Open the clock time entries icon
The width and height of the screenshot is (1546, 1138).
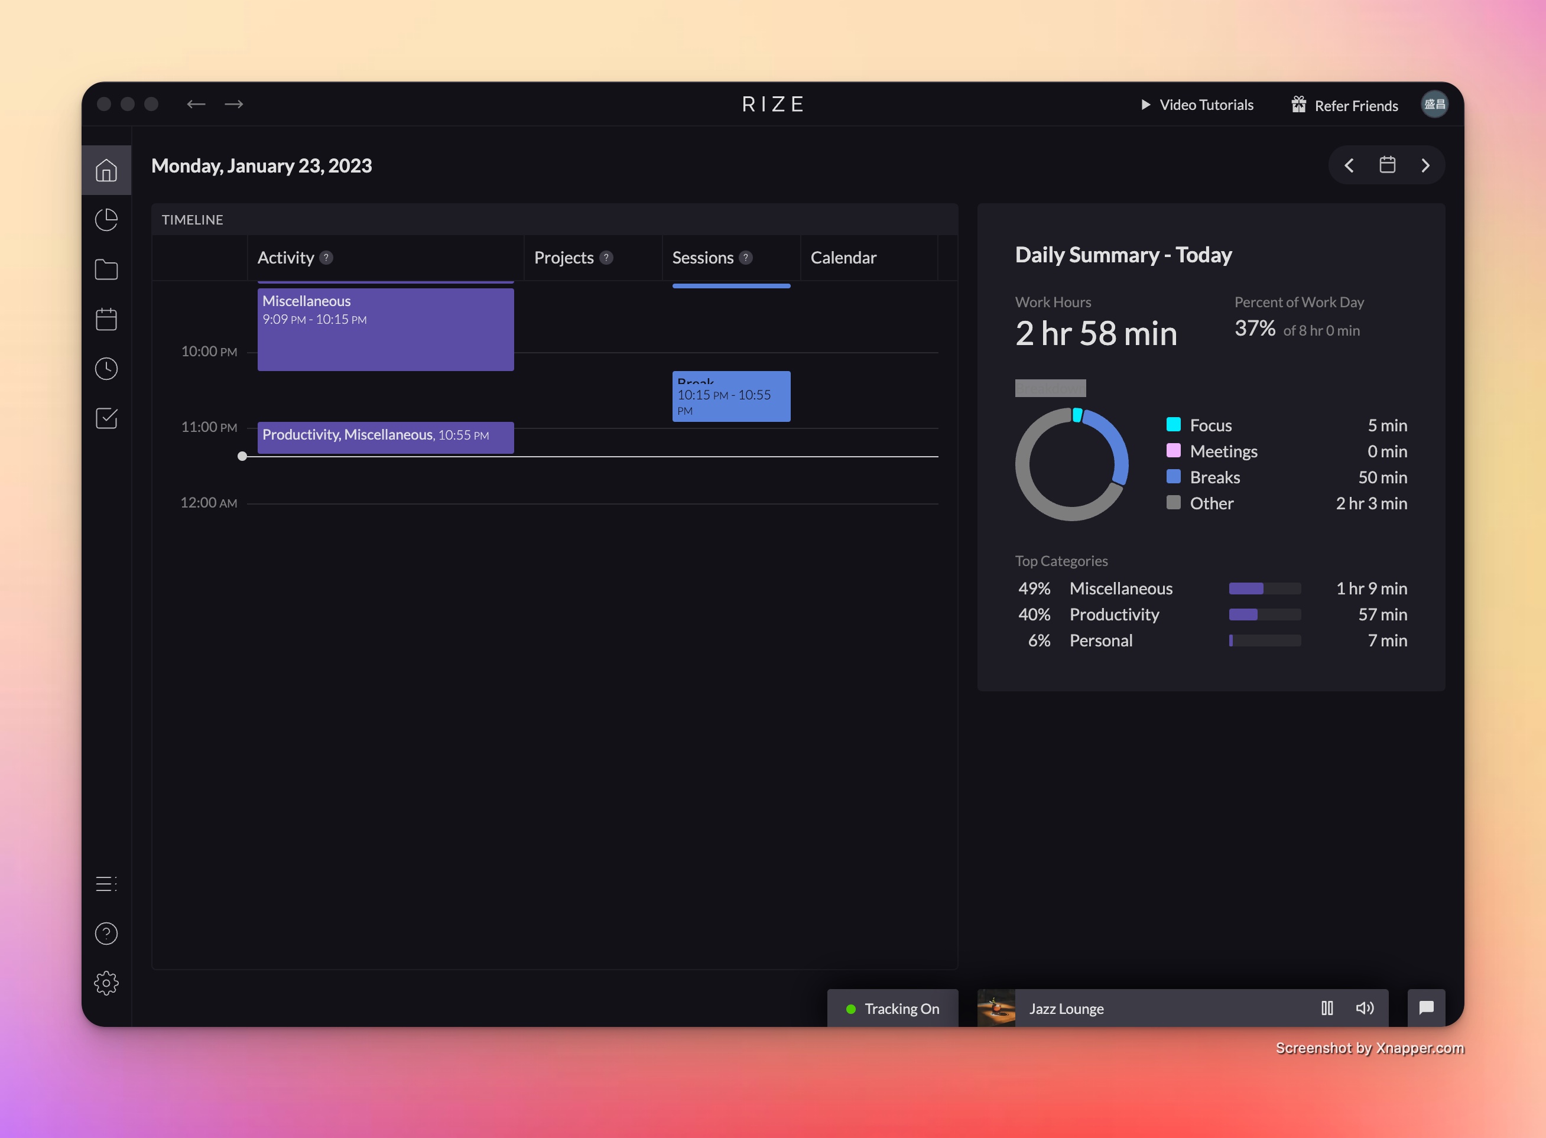(x=106, y=369)
